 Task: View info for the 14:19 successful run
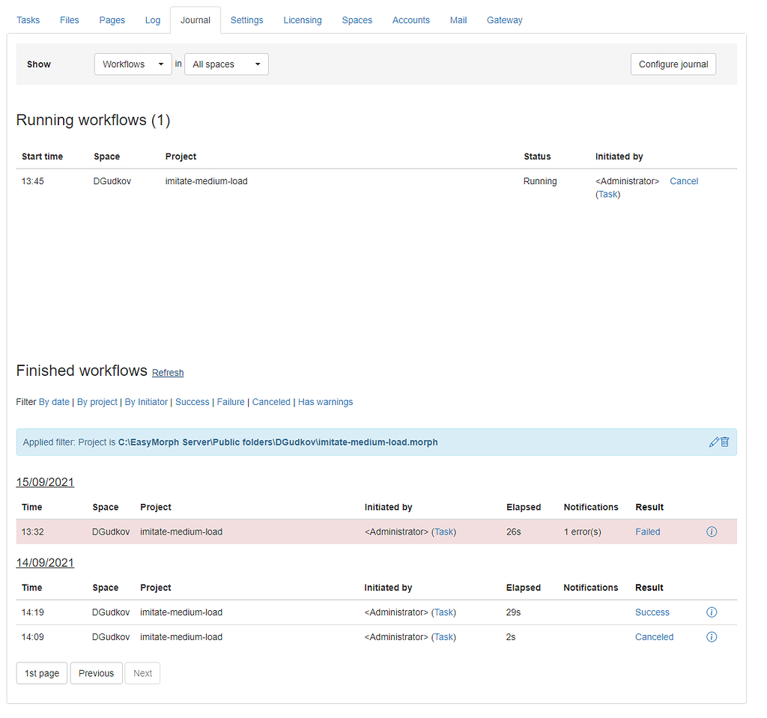[x=711, y=612]
